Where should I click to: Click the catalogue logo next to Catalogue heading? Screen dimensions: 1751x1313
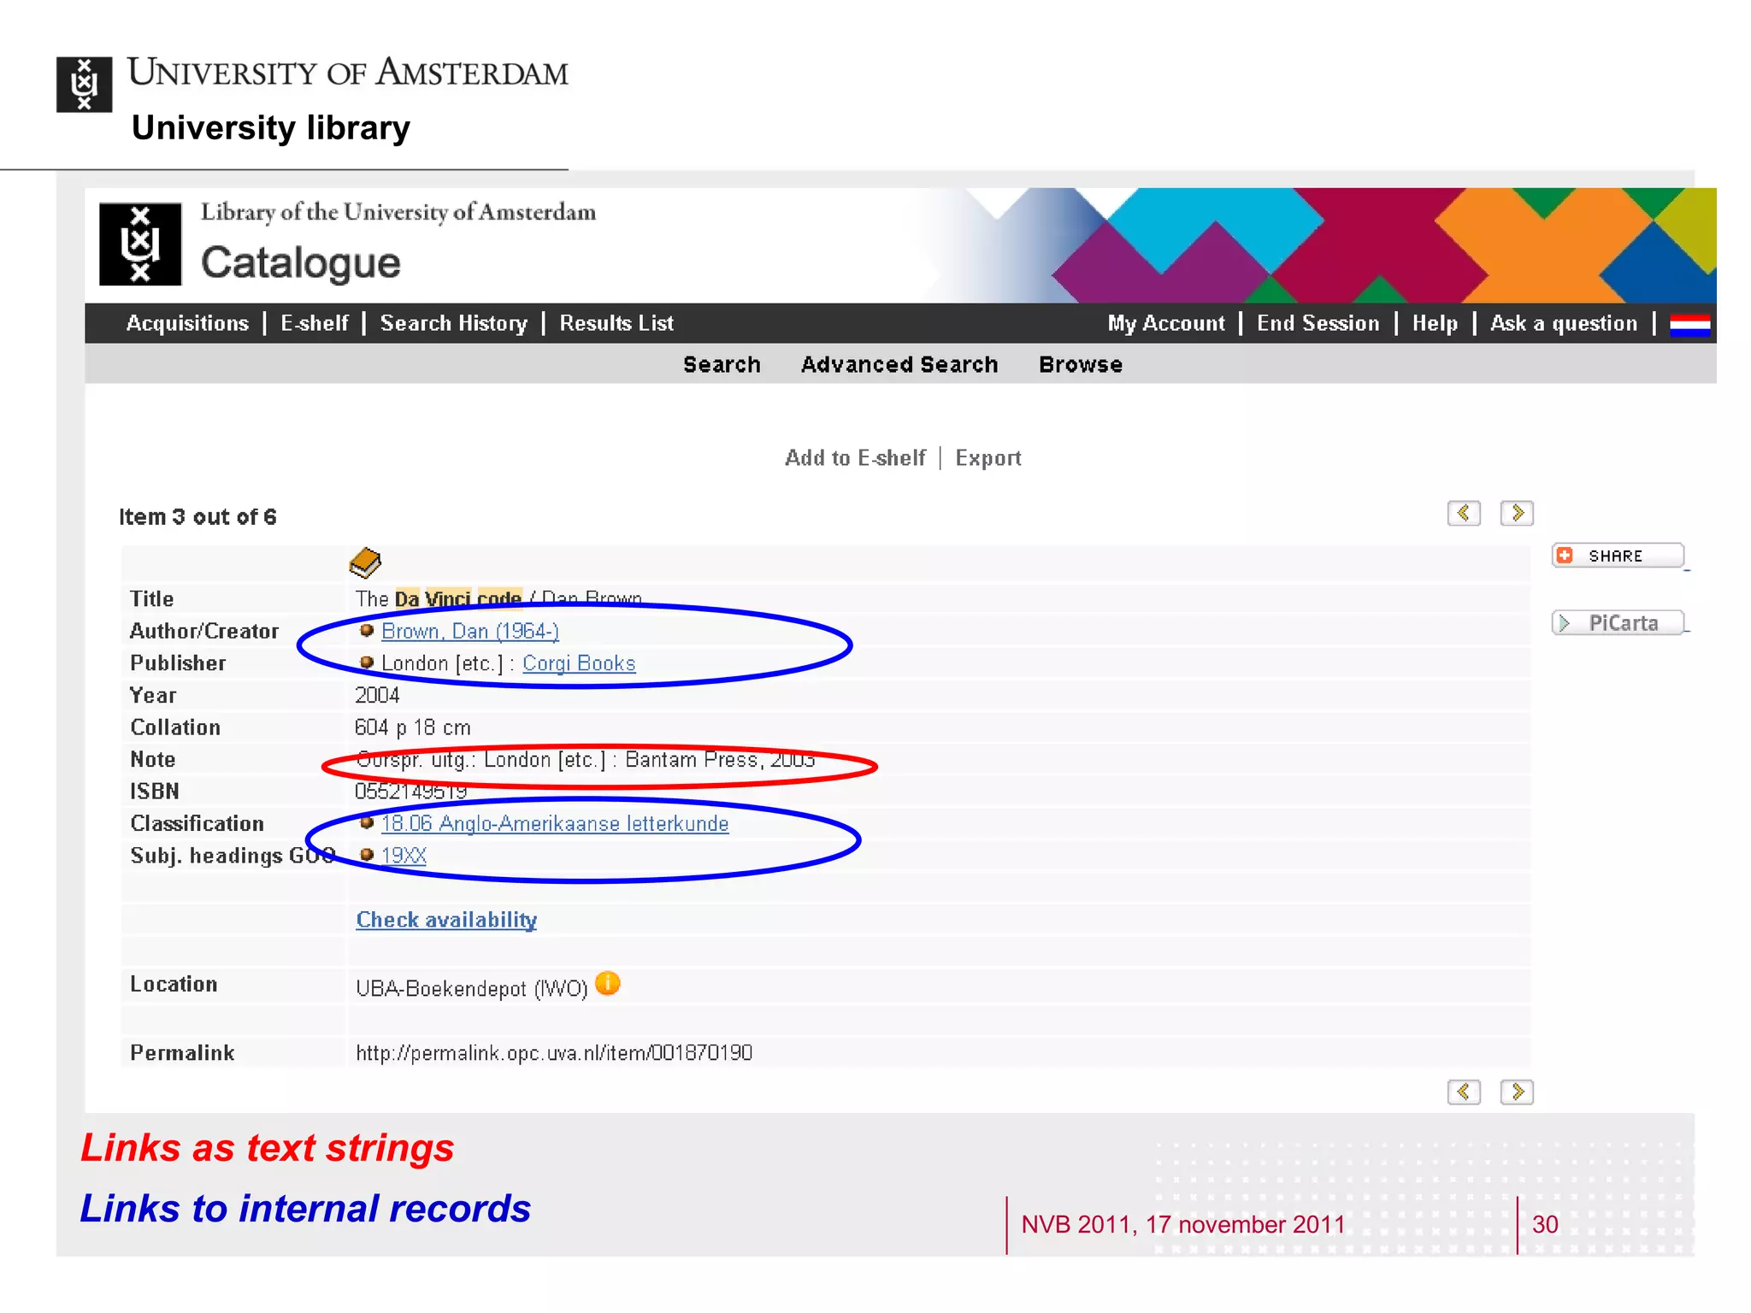pos(140,244)
